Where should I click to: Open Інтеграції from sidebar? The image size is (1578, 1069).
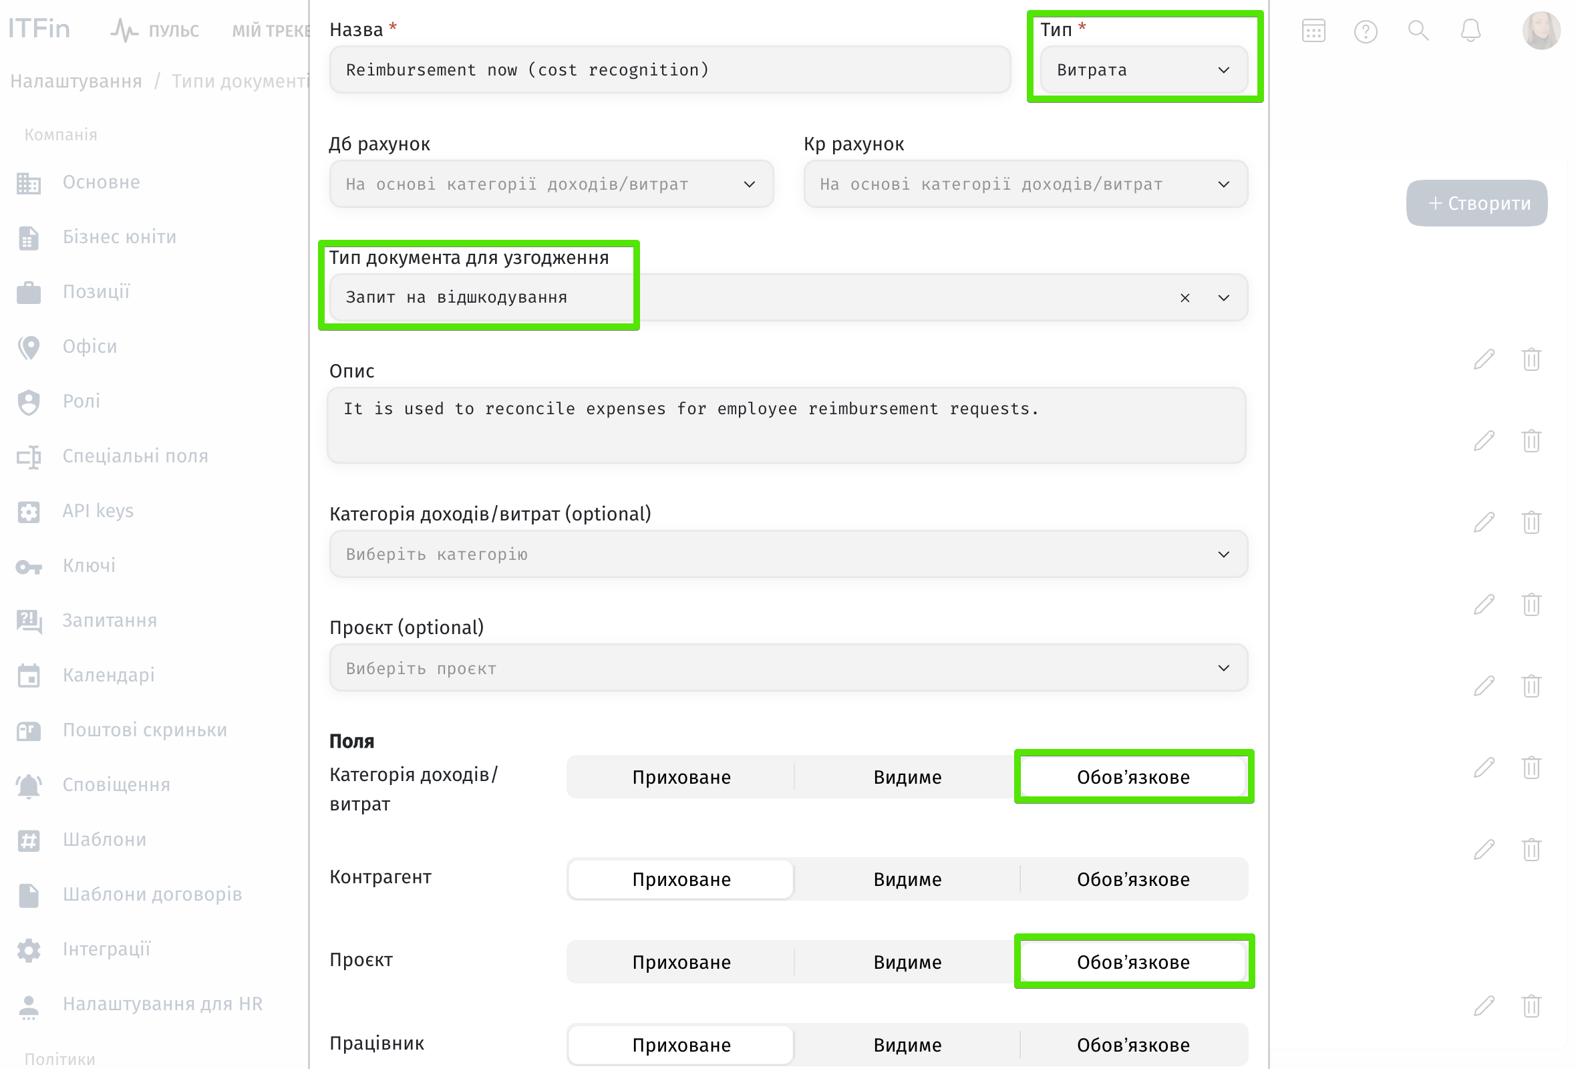(x=107, y=948)
